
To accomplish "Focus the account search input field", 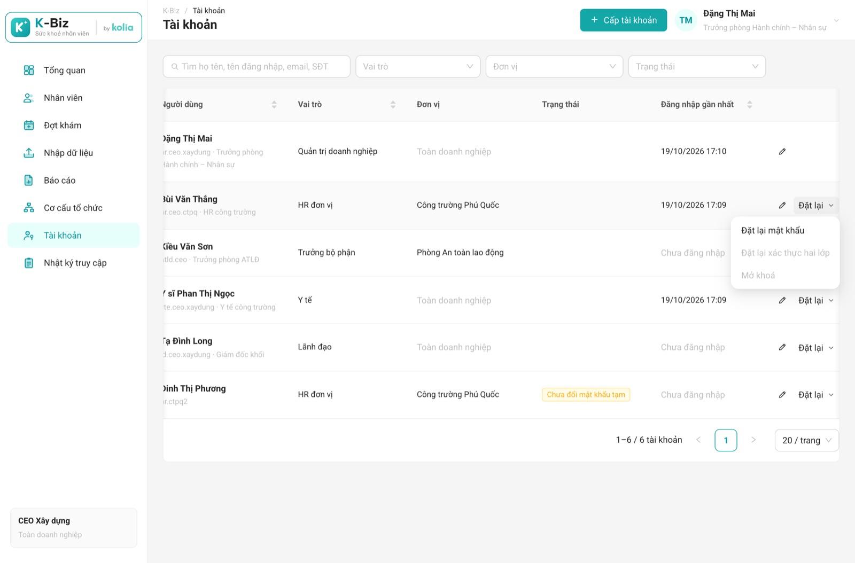I will (x=256, y=67).
